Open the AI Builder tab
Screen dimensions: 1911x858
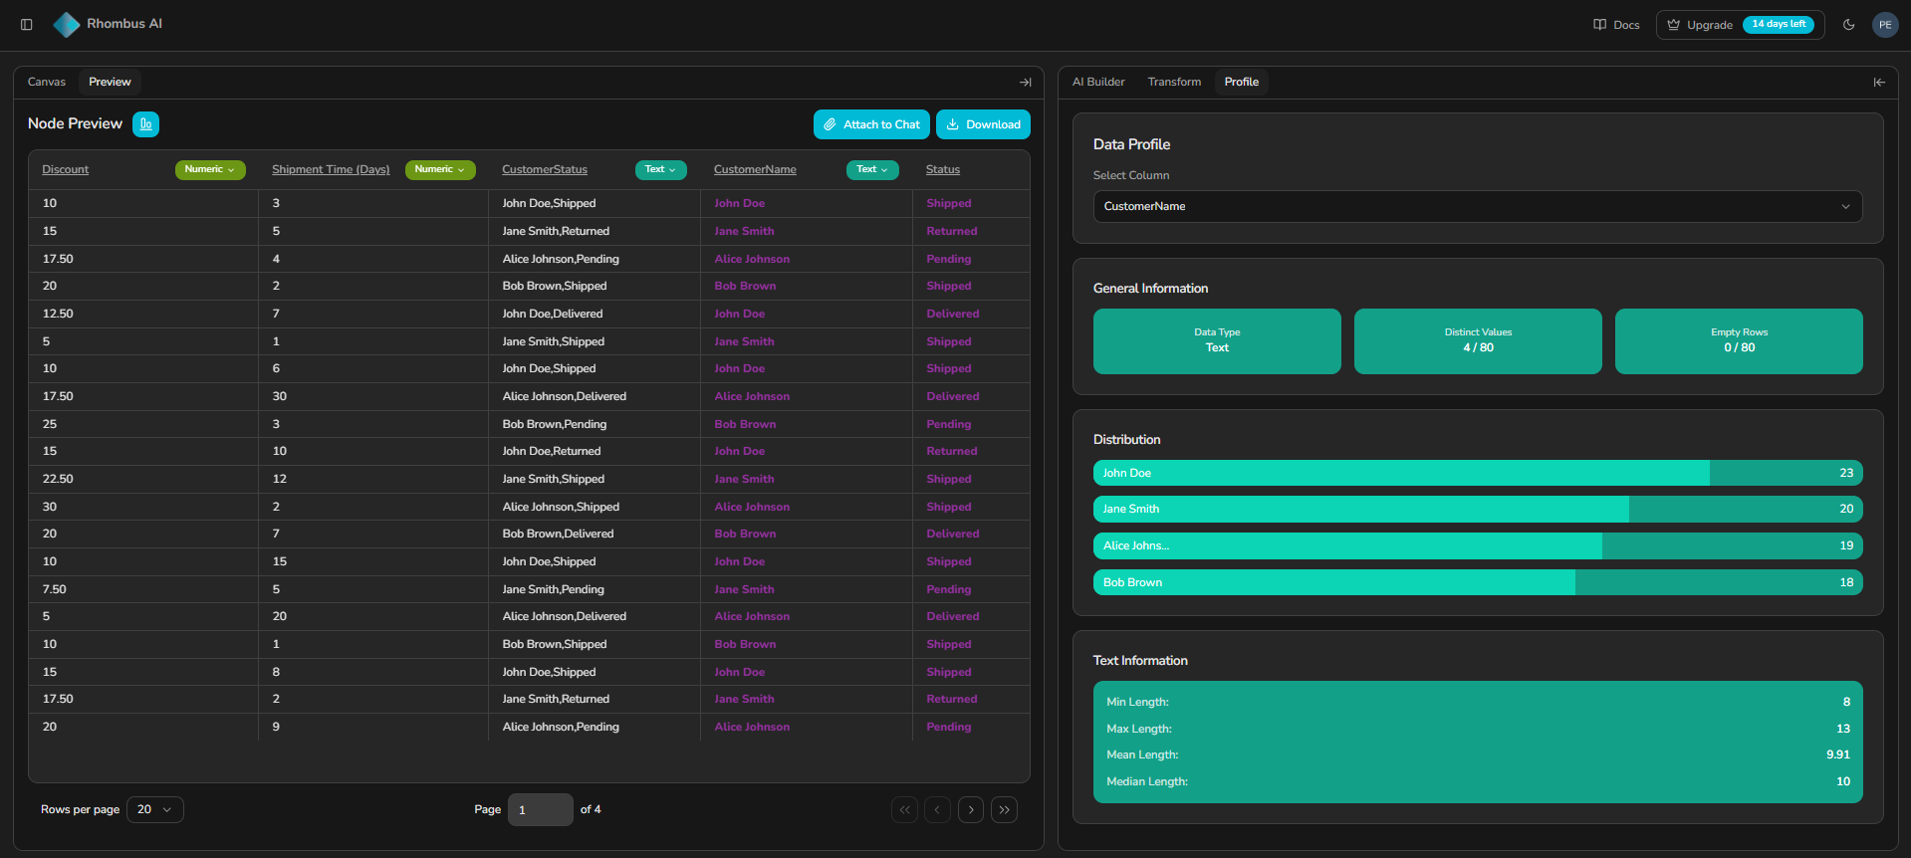(x=1098, y=82)
